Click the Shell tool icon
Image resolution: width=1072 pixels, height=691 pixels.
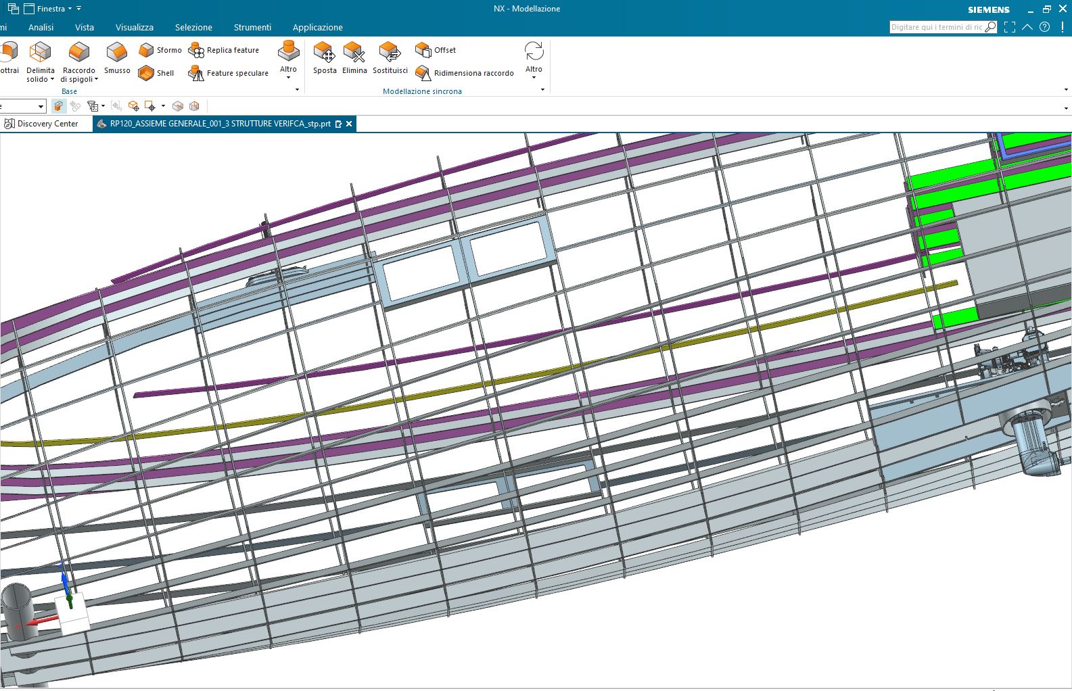tap(146, 73)
